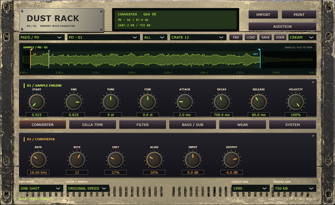Click the RELEASE knob
Image resolution: width=335 pixels, height=205 pixels.
pyautogui.click(x=259, y=102)
